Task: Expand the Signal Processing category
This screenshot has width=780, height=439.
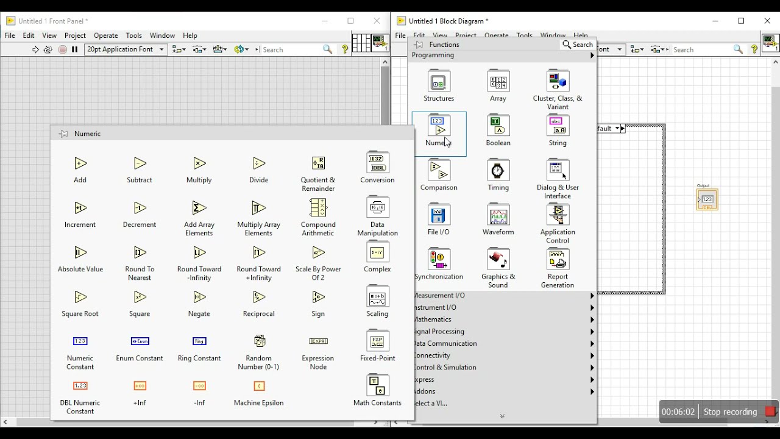Action: tap(504, 332)
